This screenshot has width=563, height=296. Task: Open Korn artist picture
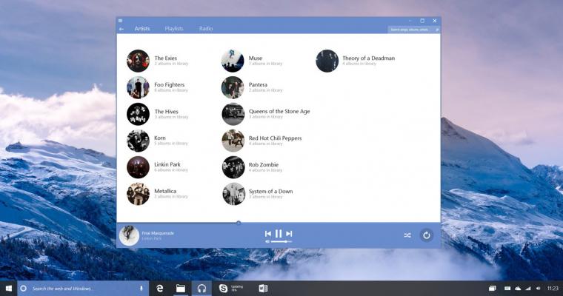point(138,141)
